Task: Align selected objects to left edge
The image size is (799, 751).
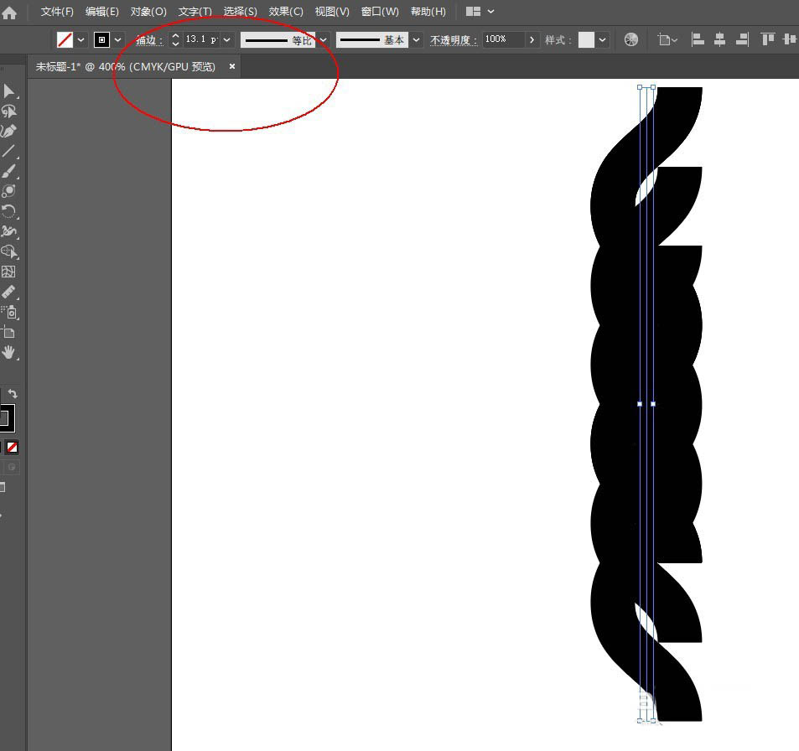Action: 698,39
